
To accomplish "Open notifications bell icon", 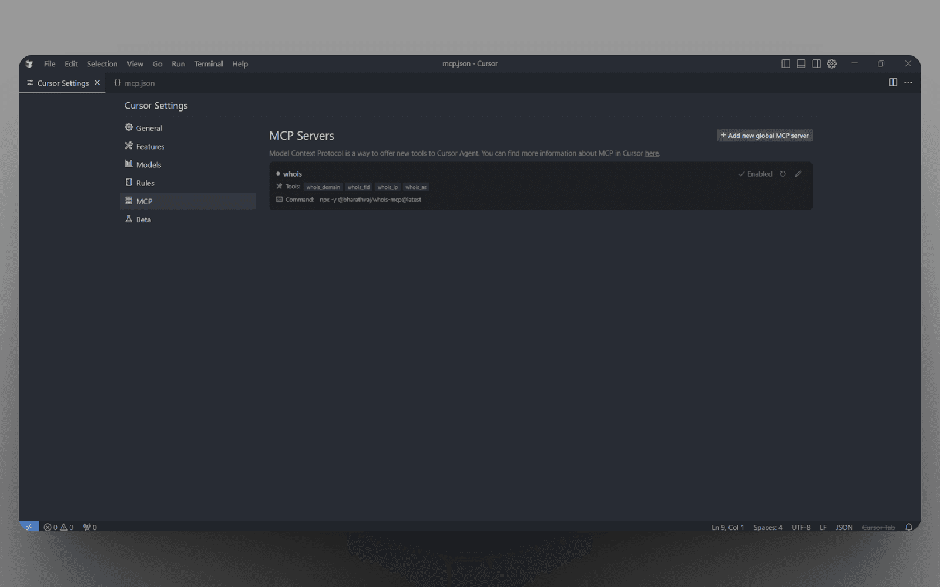I will (x=909, y=527).
